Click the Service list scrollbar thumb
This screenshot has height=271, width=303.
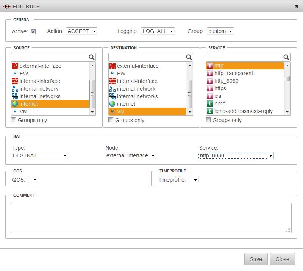click(x=287, y=78)
